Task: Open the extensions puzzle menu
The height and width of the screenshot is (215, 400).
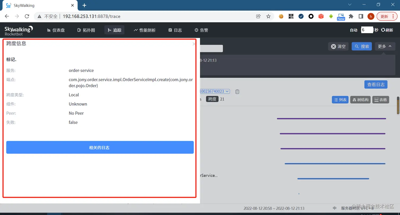Action: [351, 16]
